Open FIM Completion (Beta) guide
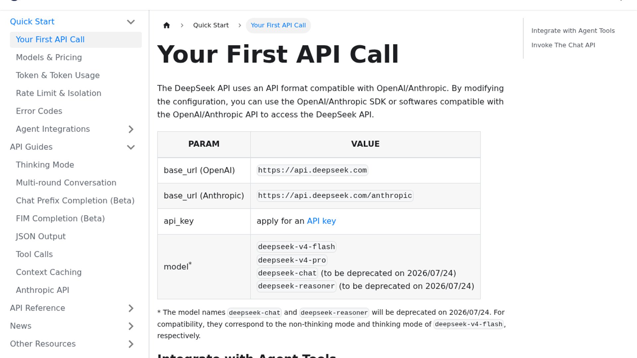Screen dimensions: 637x358 [x=60, y=218]
